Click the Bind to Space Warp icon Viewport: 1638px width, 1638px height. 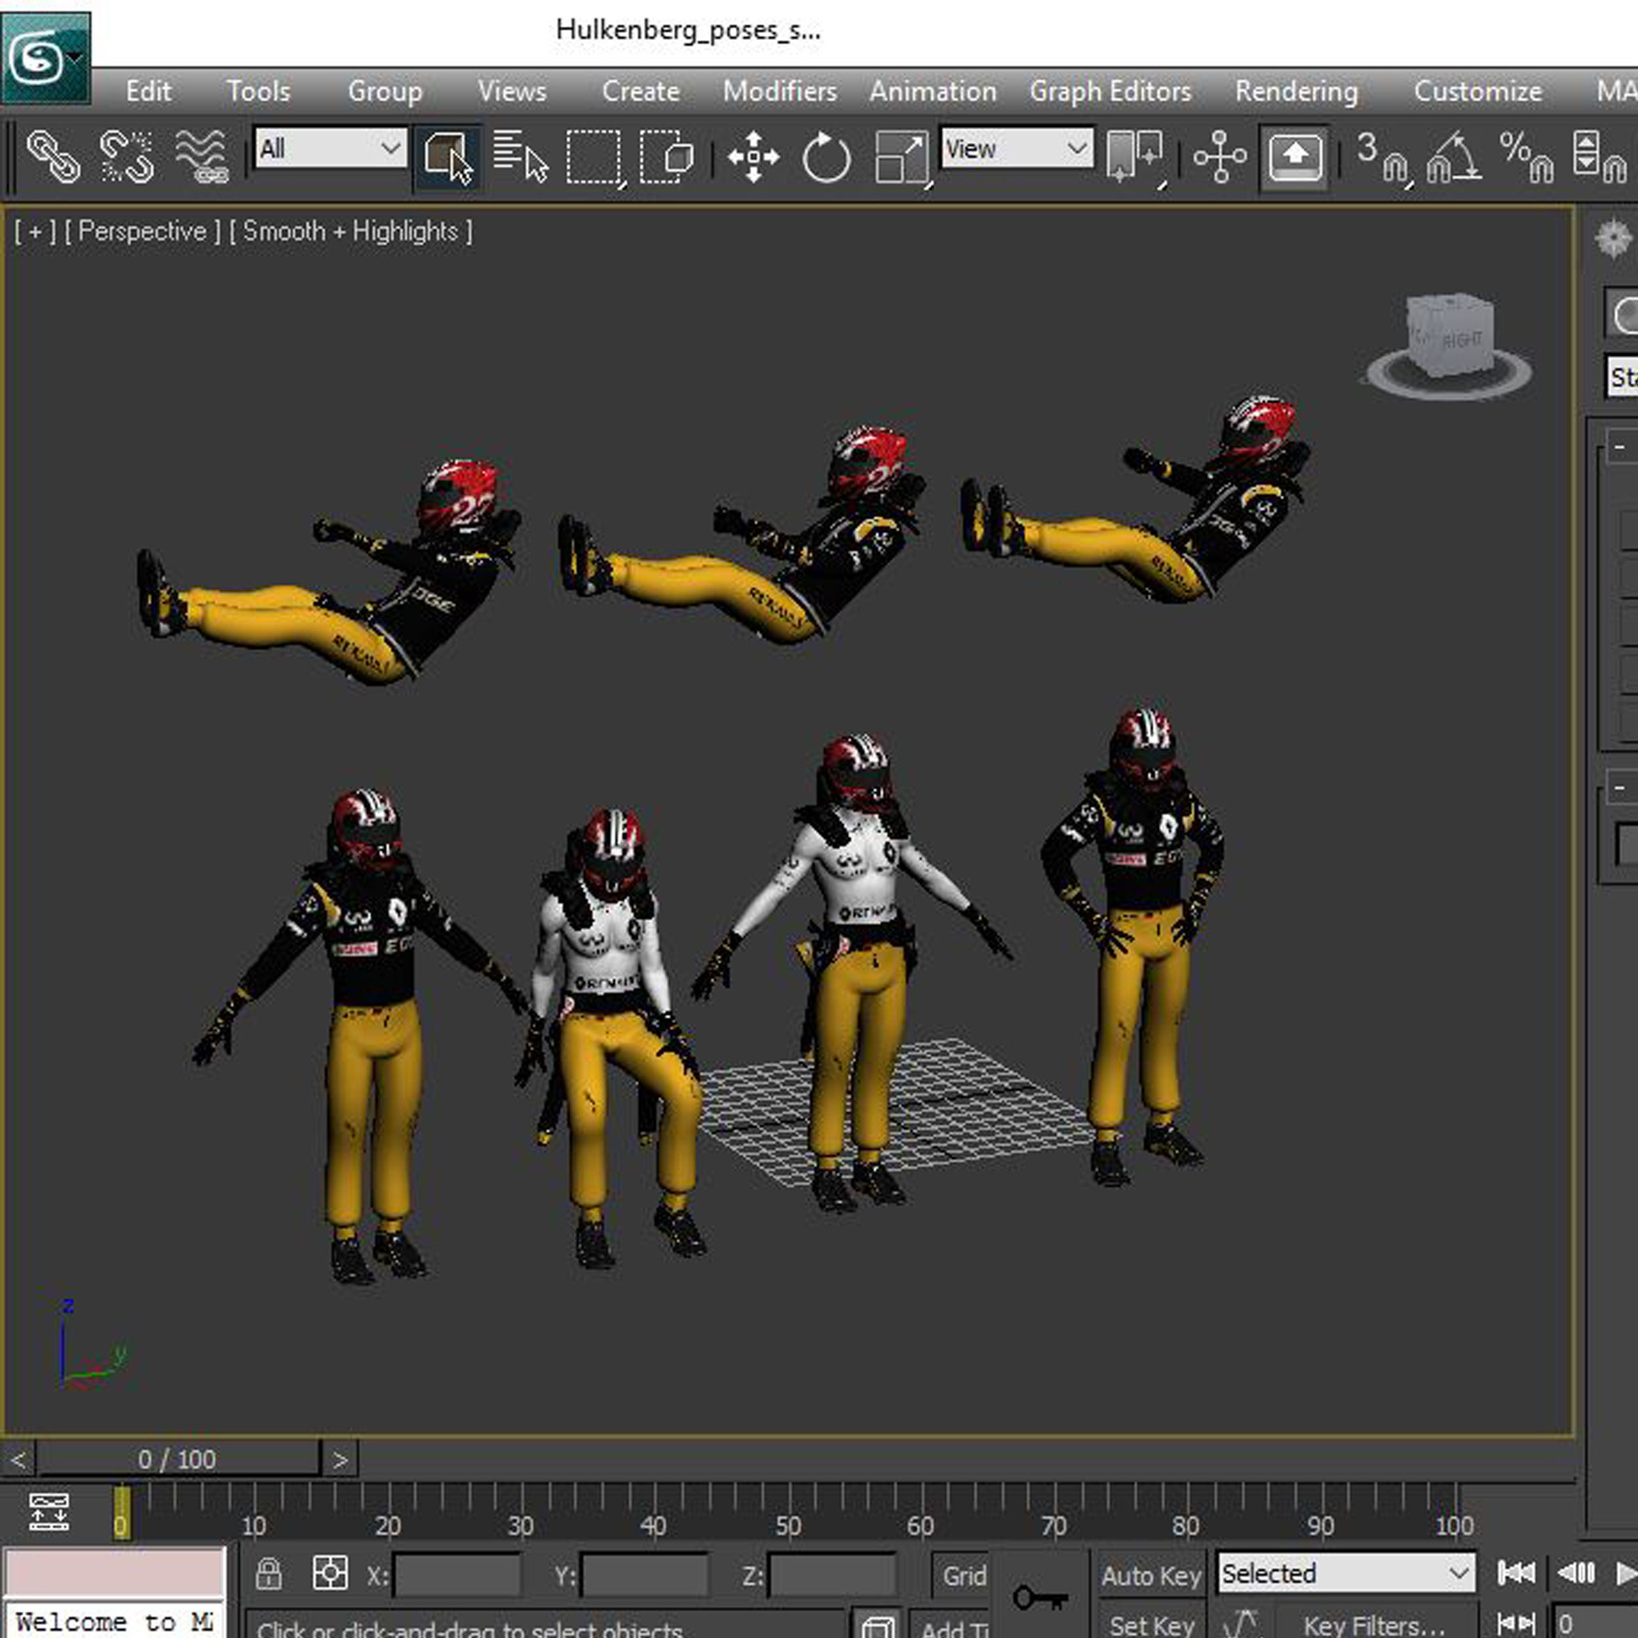[x=201, y=157]
